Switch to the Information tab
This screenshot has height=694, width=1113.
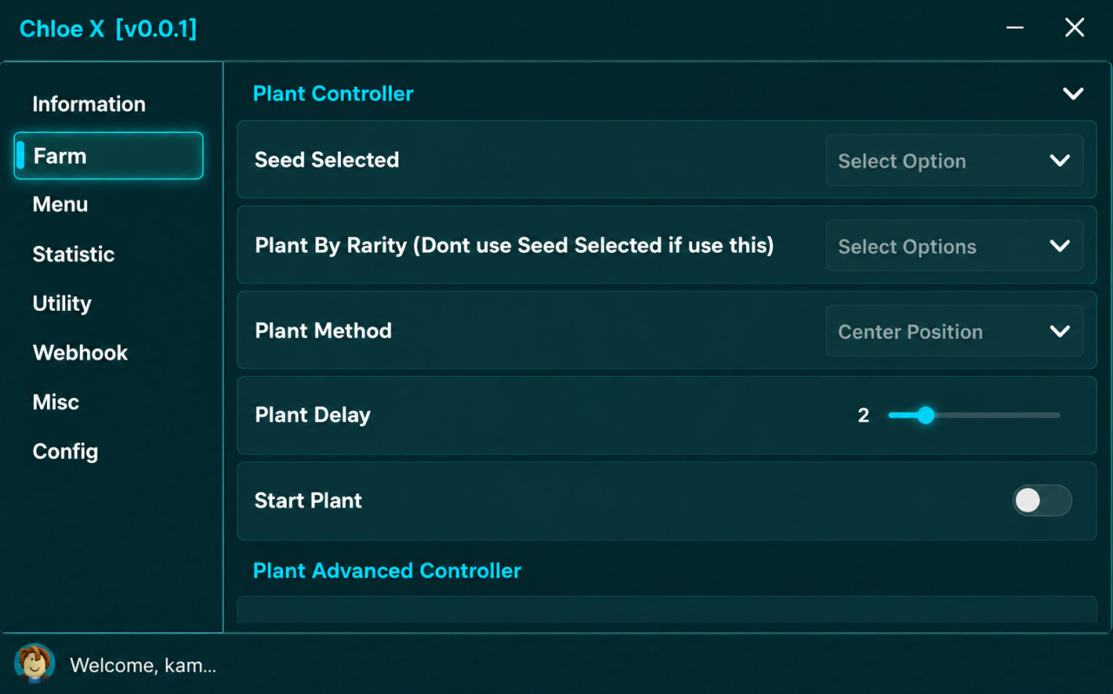coord(89,104)
